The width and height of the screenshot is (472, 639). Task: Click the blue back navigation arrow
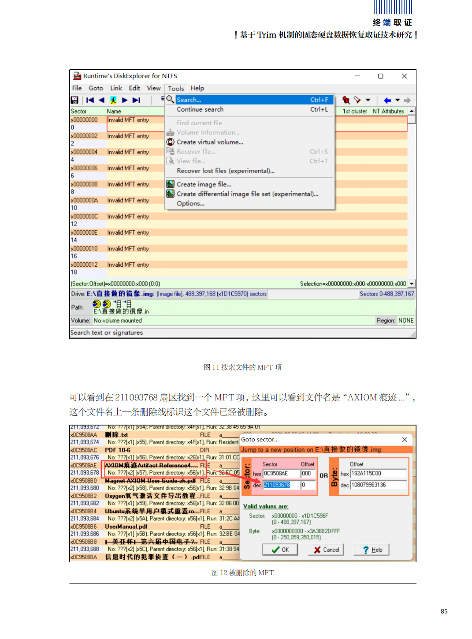coord(387,101)
